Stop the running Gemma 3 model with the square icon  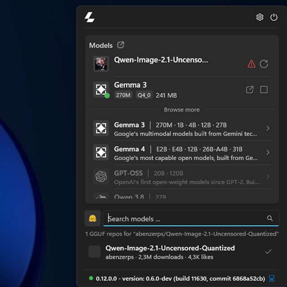coord(264,90)
